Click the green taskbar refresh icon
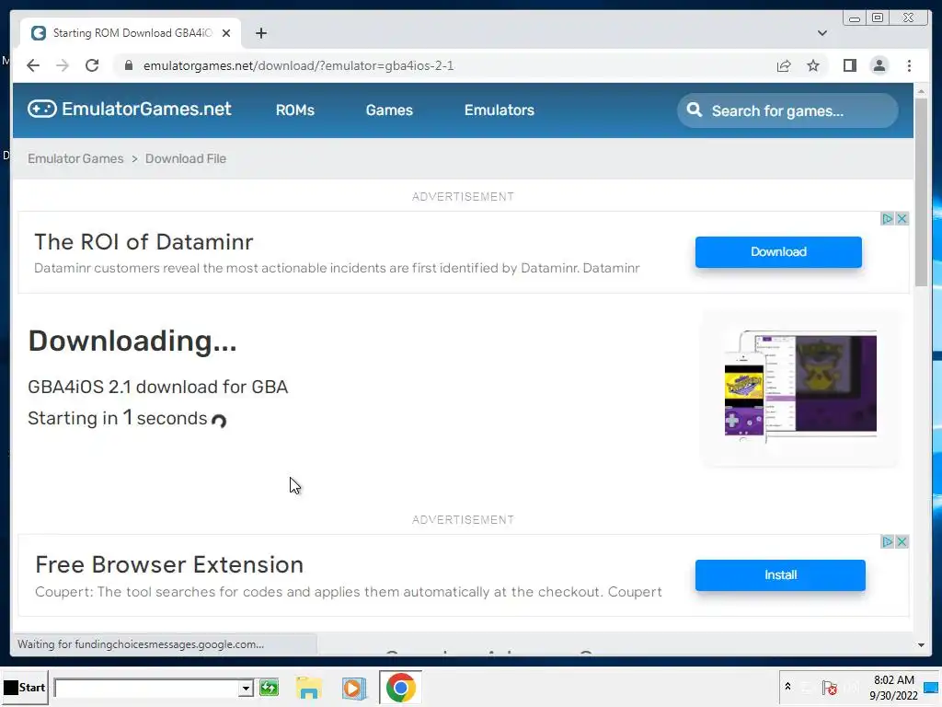942x707 pixels. (x=269, y=687)
